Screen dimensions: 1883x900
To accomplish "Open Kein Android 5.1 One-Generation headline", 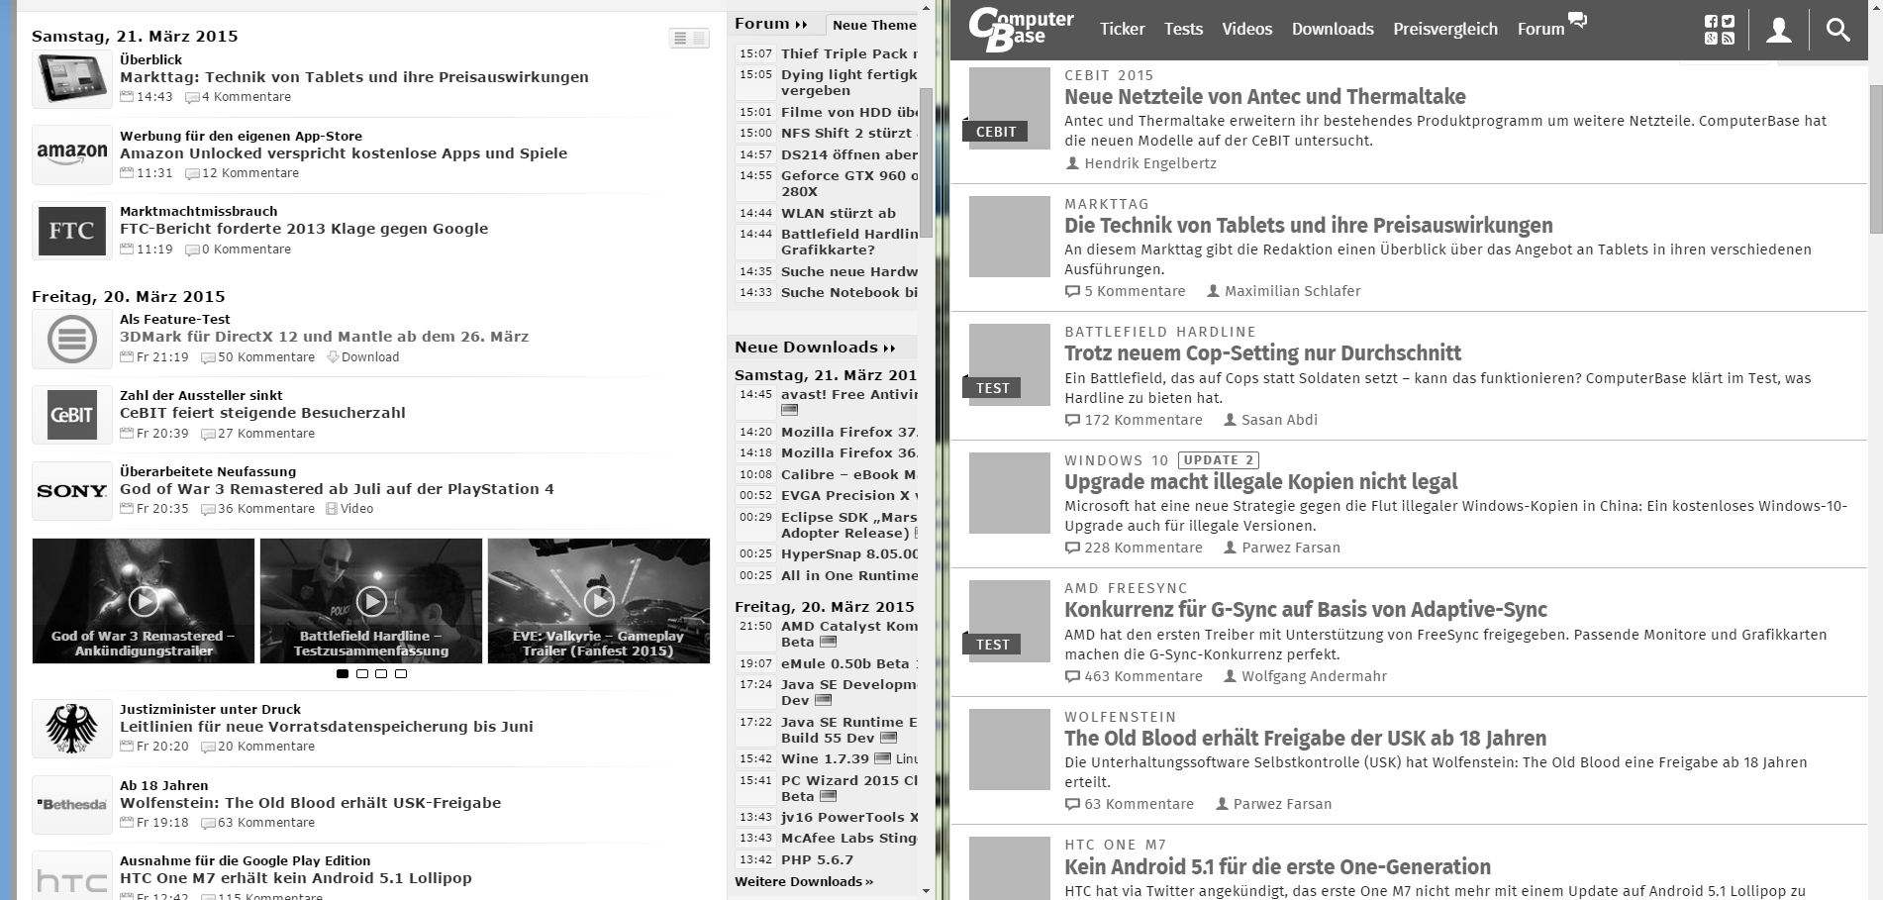I will point(1277,867).
